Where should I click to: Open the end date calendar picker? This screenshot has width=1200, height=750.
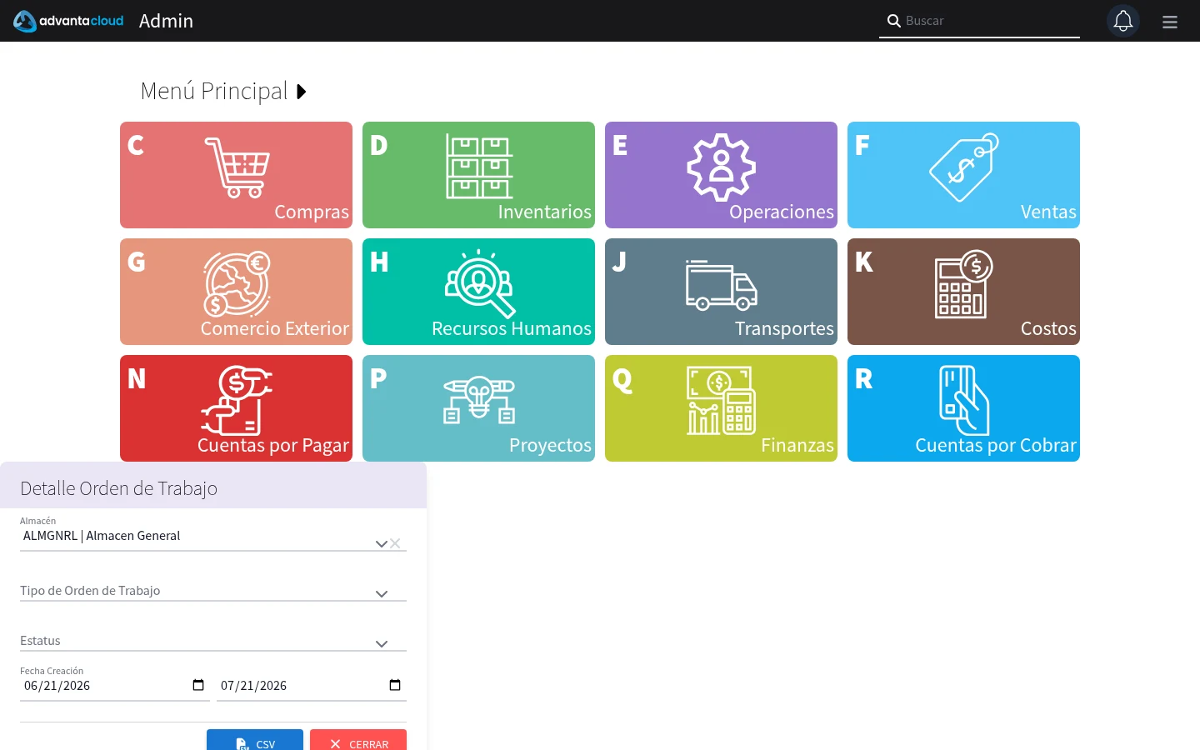click(x=395, y=685)
